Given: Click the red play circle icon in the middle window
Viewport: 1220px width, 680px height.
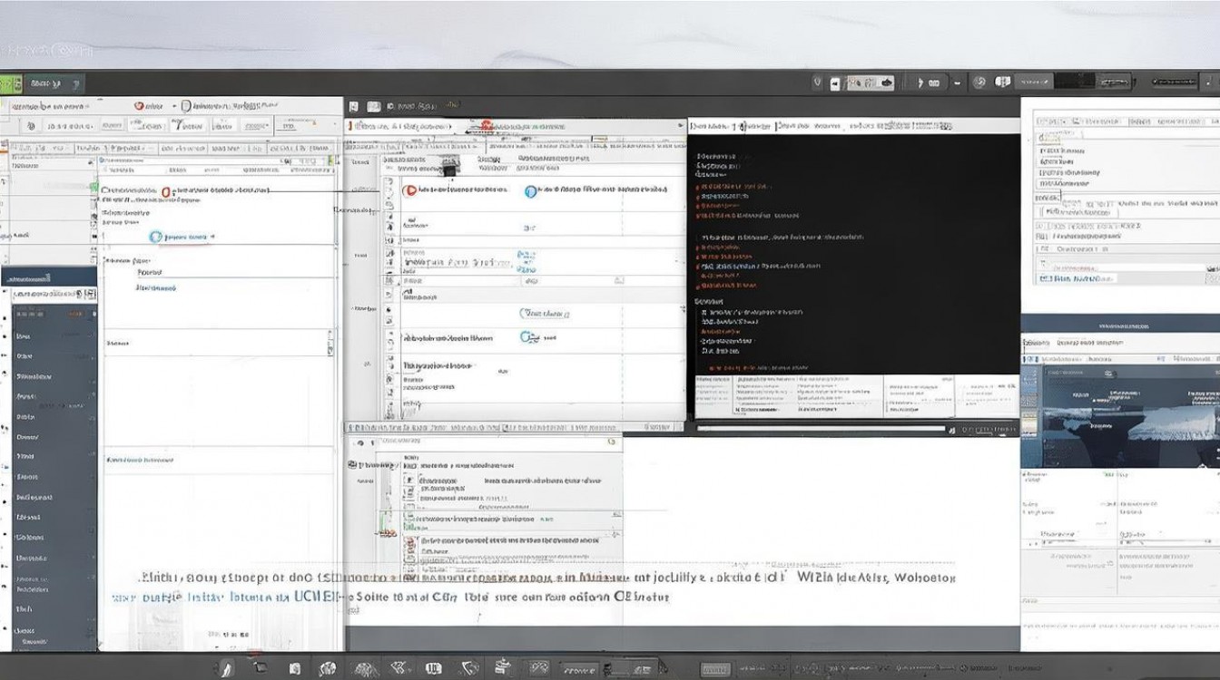Looking at the screenshot, I should coord(409,190).
